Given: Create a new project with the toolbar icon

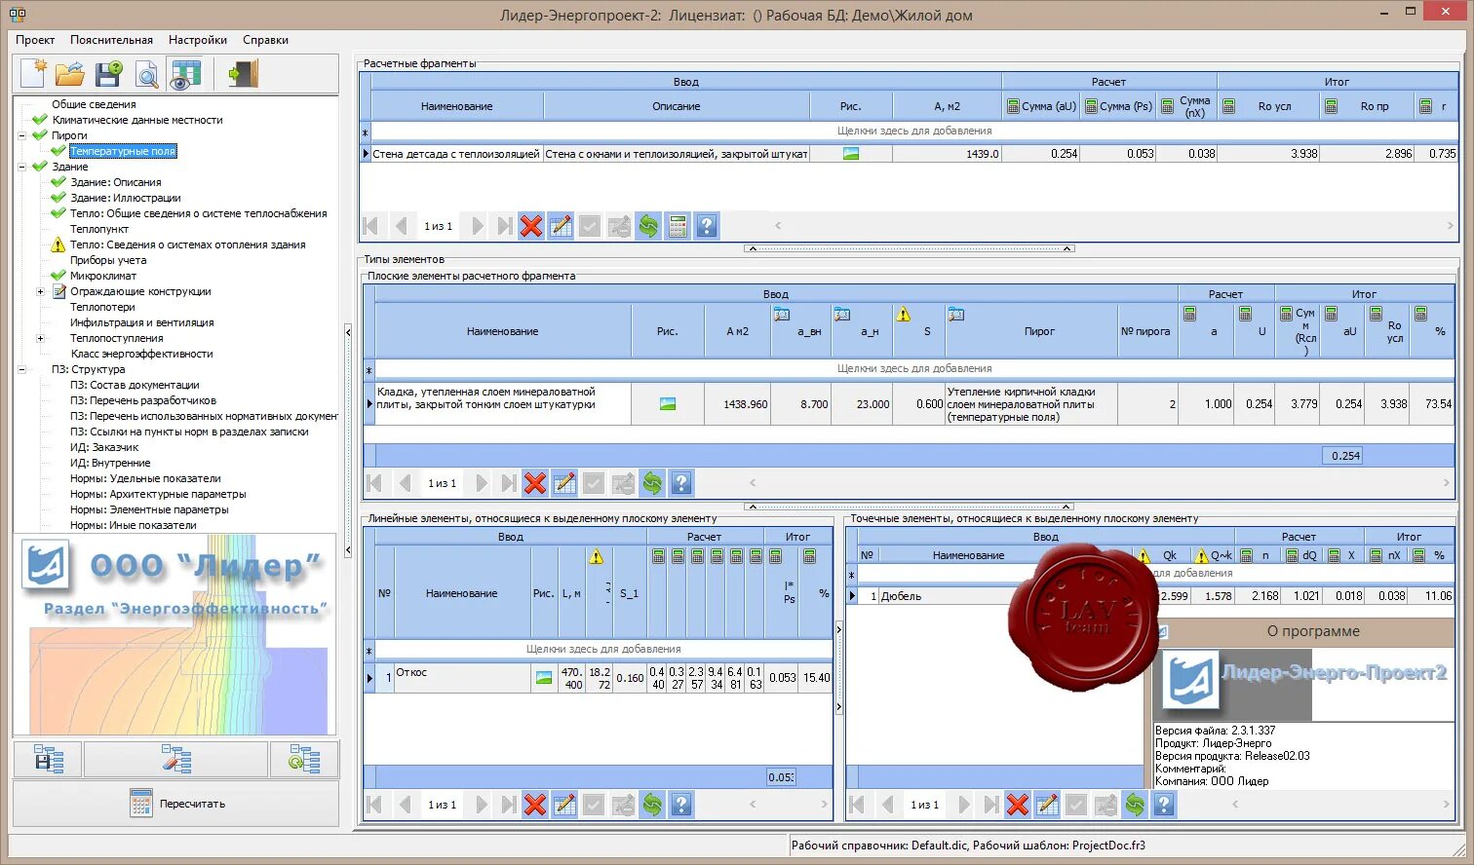Looking at the screenshot, I should coord(34,74).
